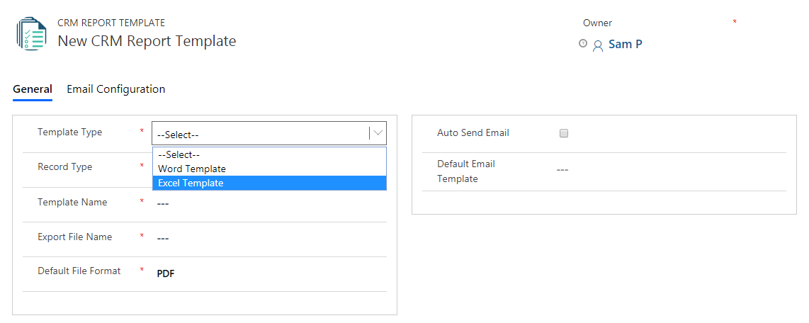Screen dimensions: 809x323
Task: Expand the Template Type dropdown arrow
Action: 378,133
